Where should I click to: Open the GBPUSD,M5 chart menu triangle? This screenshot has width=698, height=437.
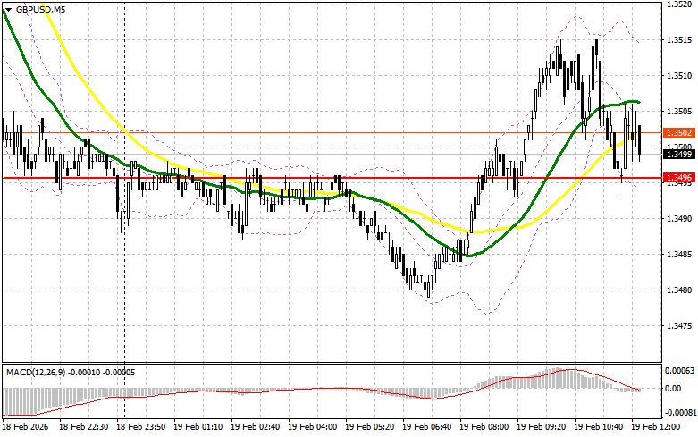8,9
